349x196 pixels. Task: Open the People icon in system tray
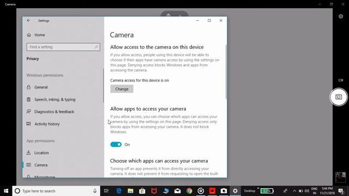[x=285, y=191]
